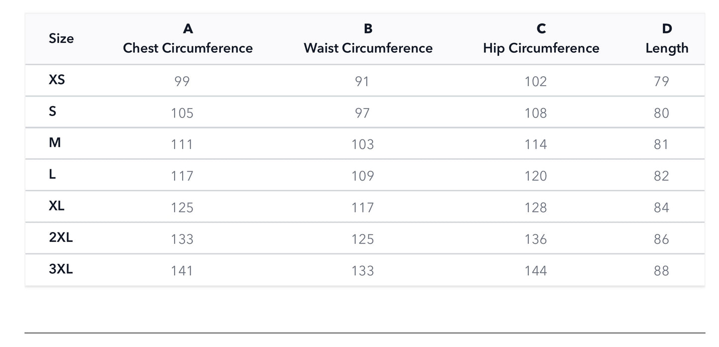Click hip value 114 for size M
This screenshot has height=347, width=719.
(535, 144)
